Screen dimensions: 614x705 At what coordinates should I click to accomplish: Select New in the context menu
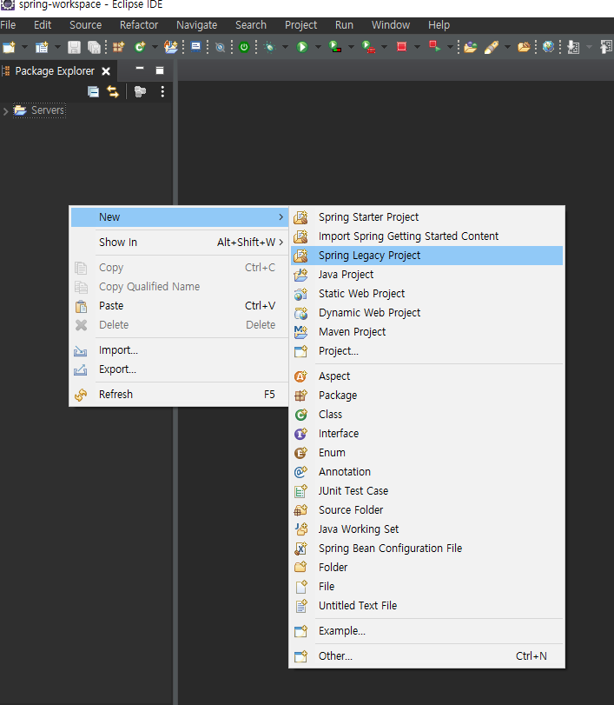(x=179, y=217)
